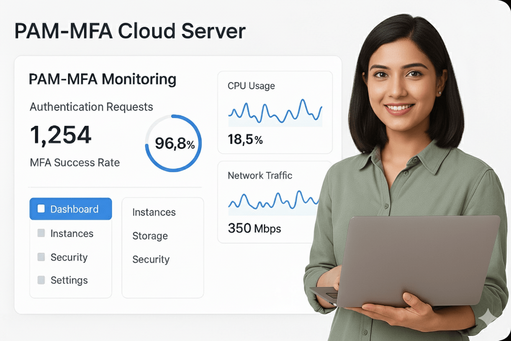Open the Settings label in left sidebar
This screenshot has height=341, width=511.
point(69,280)
